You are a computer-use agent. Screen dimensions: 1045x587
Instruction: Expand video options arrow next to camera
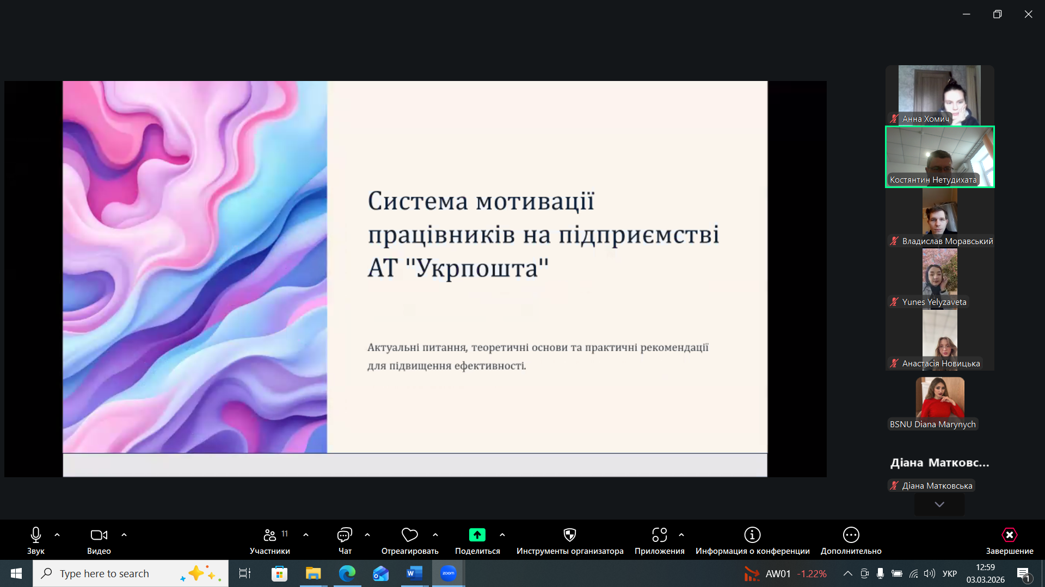click(124, 535)
